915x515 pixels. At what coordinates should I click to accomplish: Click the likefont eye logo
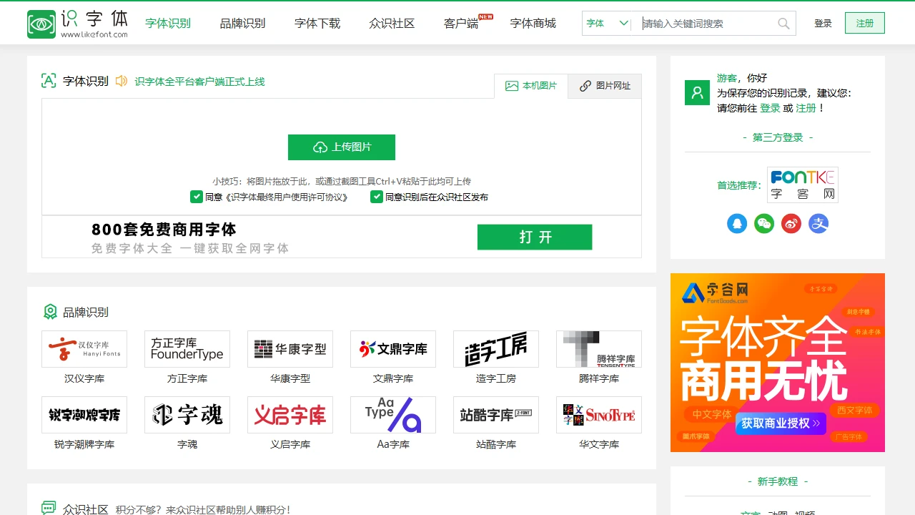tap(41, 22)
